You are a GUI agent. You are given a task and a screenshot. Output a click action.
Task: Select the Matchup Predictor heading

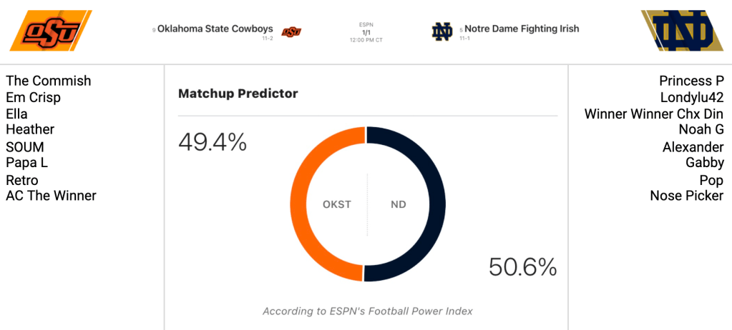[x=238, y=94]
